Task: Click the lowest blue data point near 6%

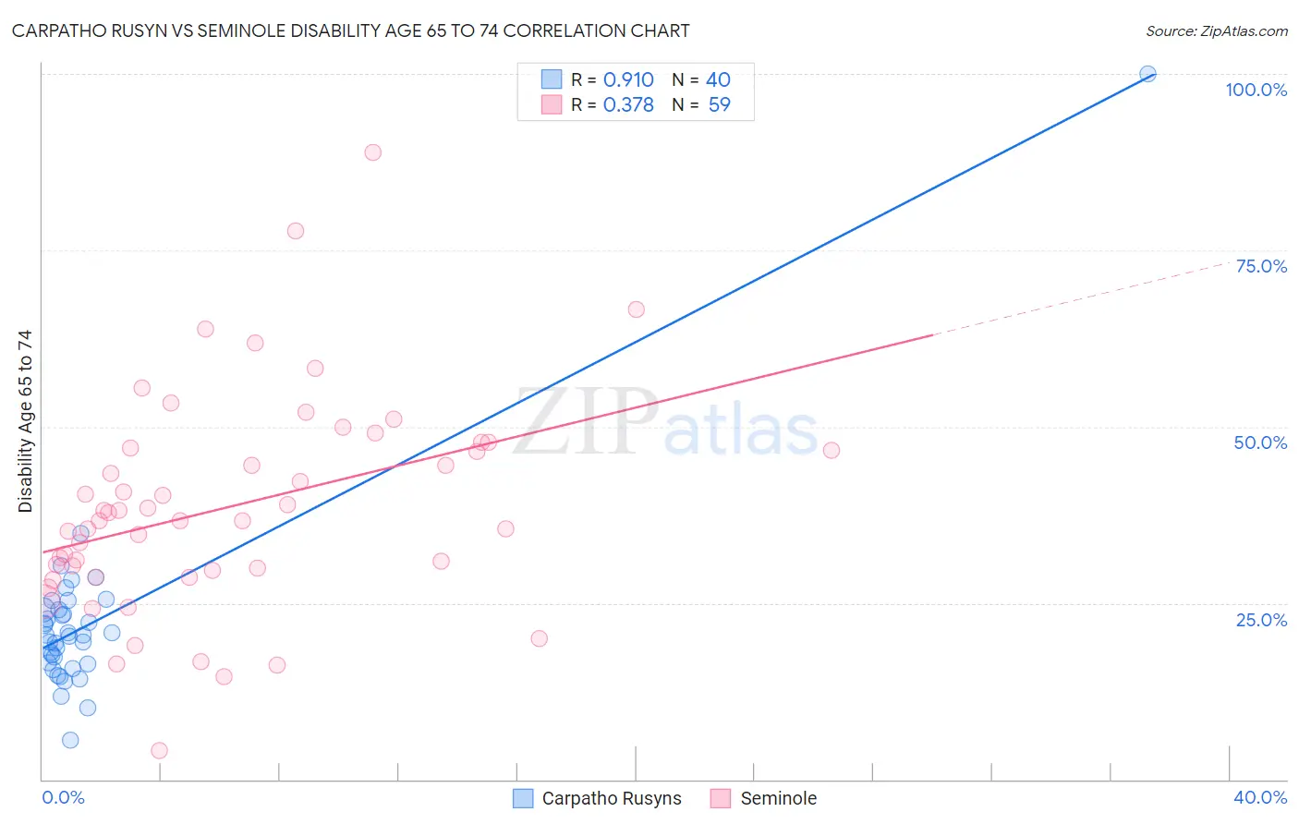Action: click(x=70, y=740)
